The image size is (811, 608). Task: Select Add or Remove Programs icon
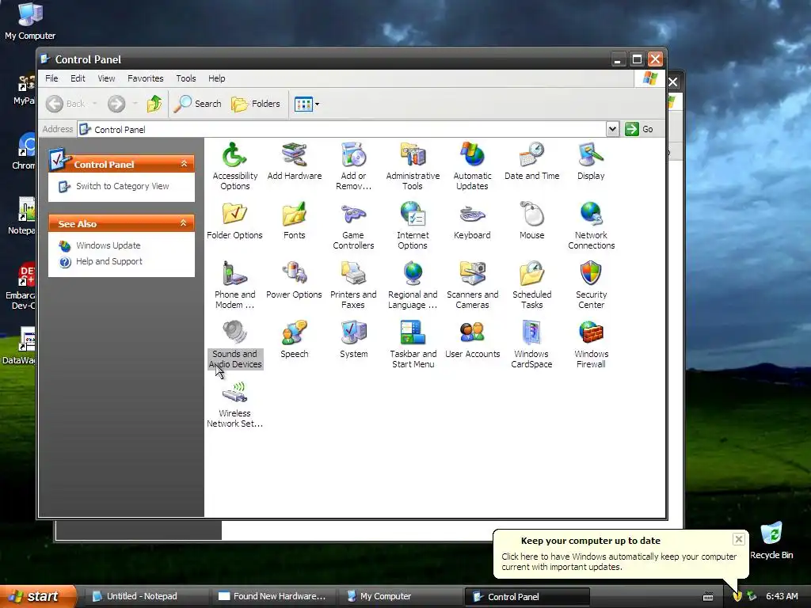pos(353,165)
